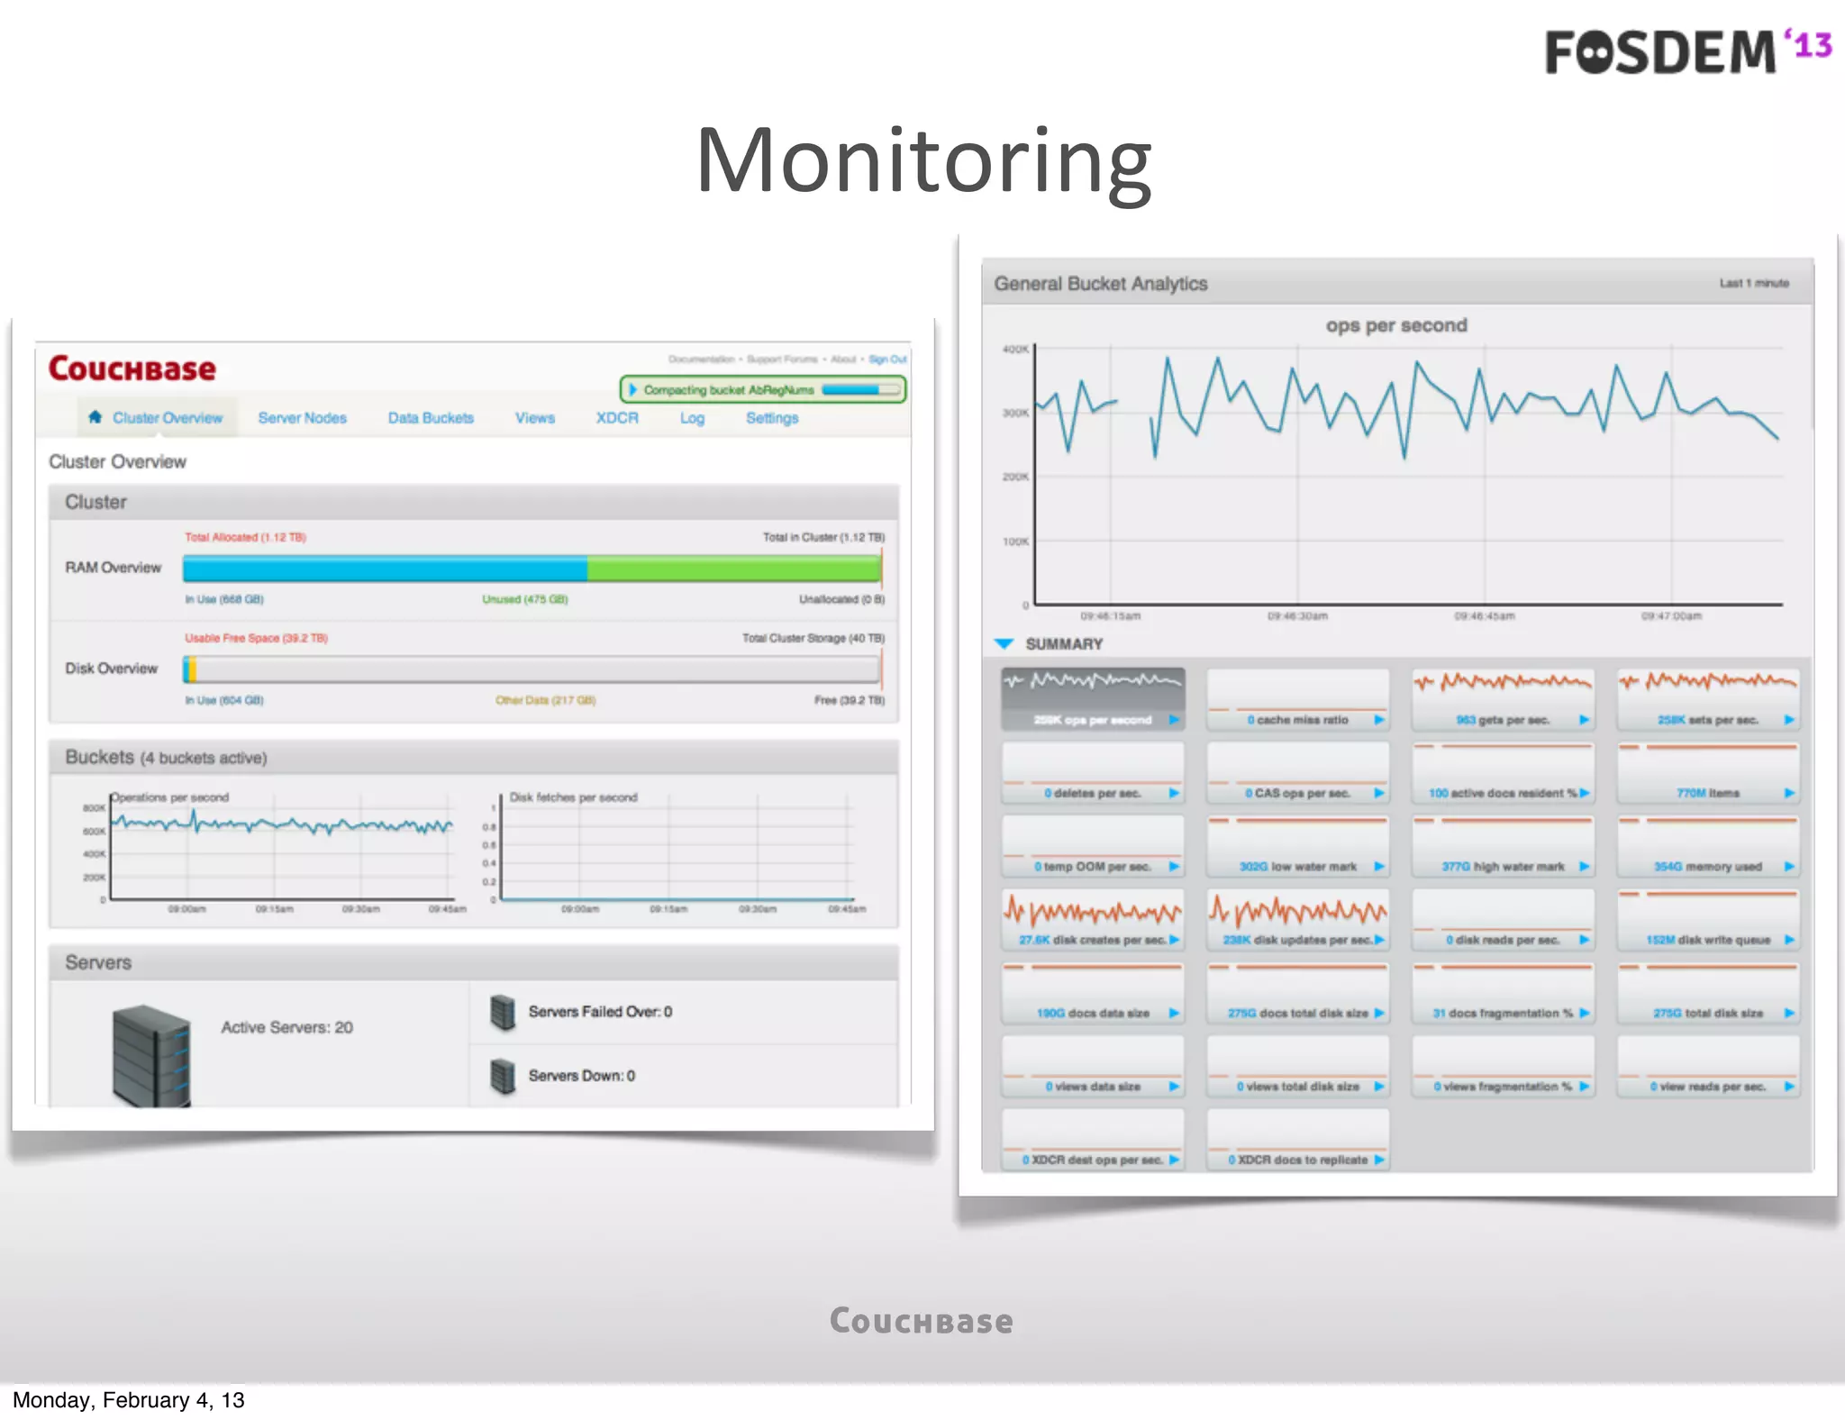
Task: Collapse the SUMMARY section triangle
Action: (1004, 643)
